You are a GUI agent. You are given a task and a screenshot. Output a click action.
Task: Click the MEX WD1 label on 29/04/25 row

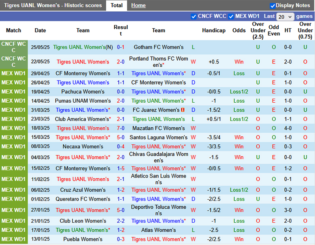tap(13, 74)
